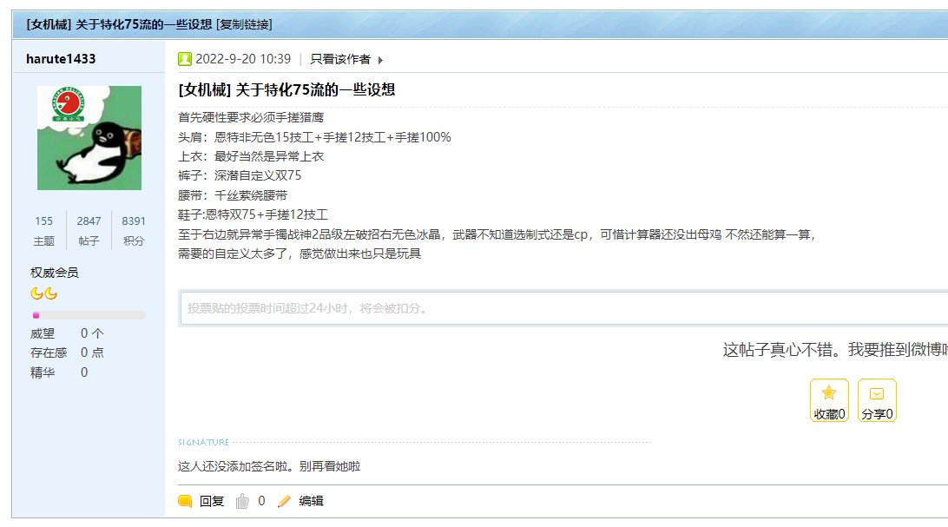Expand the arrow next to 只看该作者
Viewport: 948px width, 527px height.
pyautogui.click(x=380, y=60)
